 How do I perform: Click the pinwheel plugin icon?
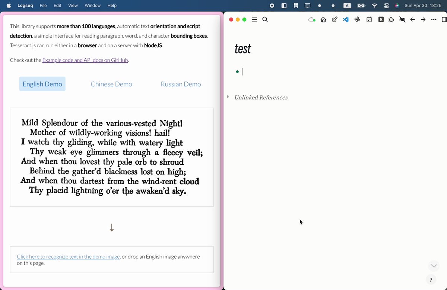pos(357,19)
